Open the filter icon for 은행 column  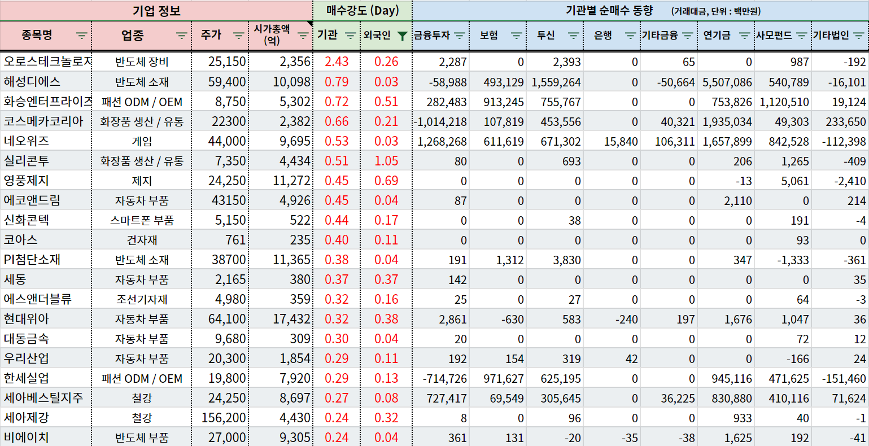(631, 36)
